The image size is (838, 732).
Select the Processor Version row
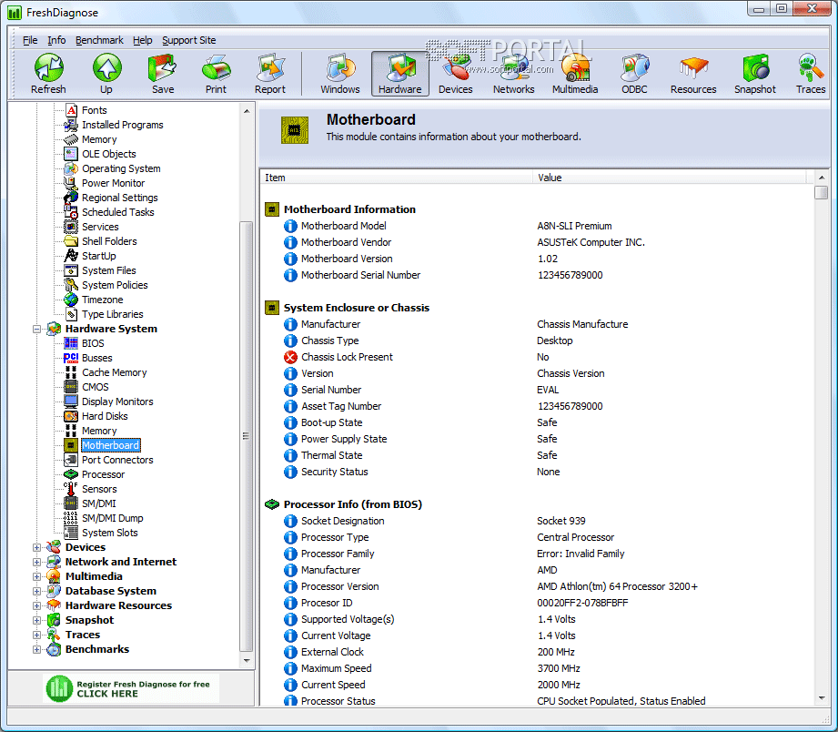click(x=537, y=586)
